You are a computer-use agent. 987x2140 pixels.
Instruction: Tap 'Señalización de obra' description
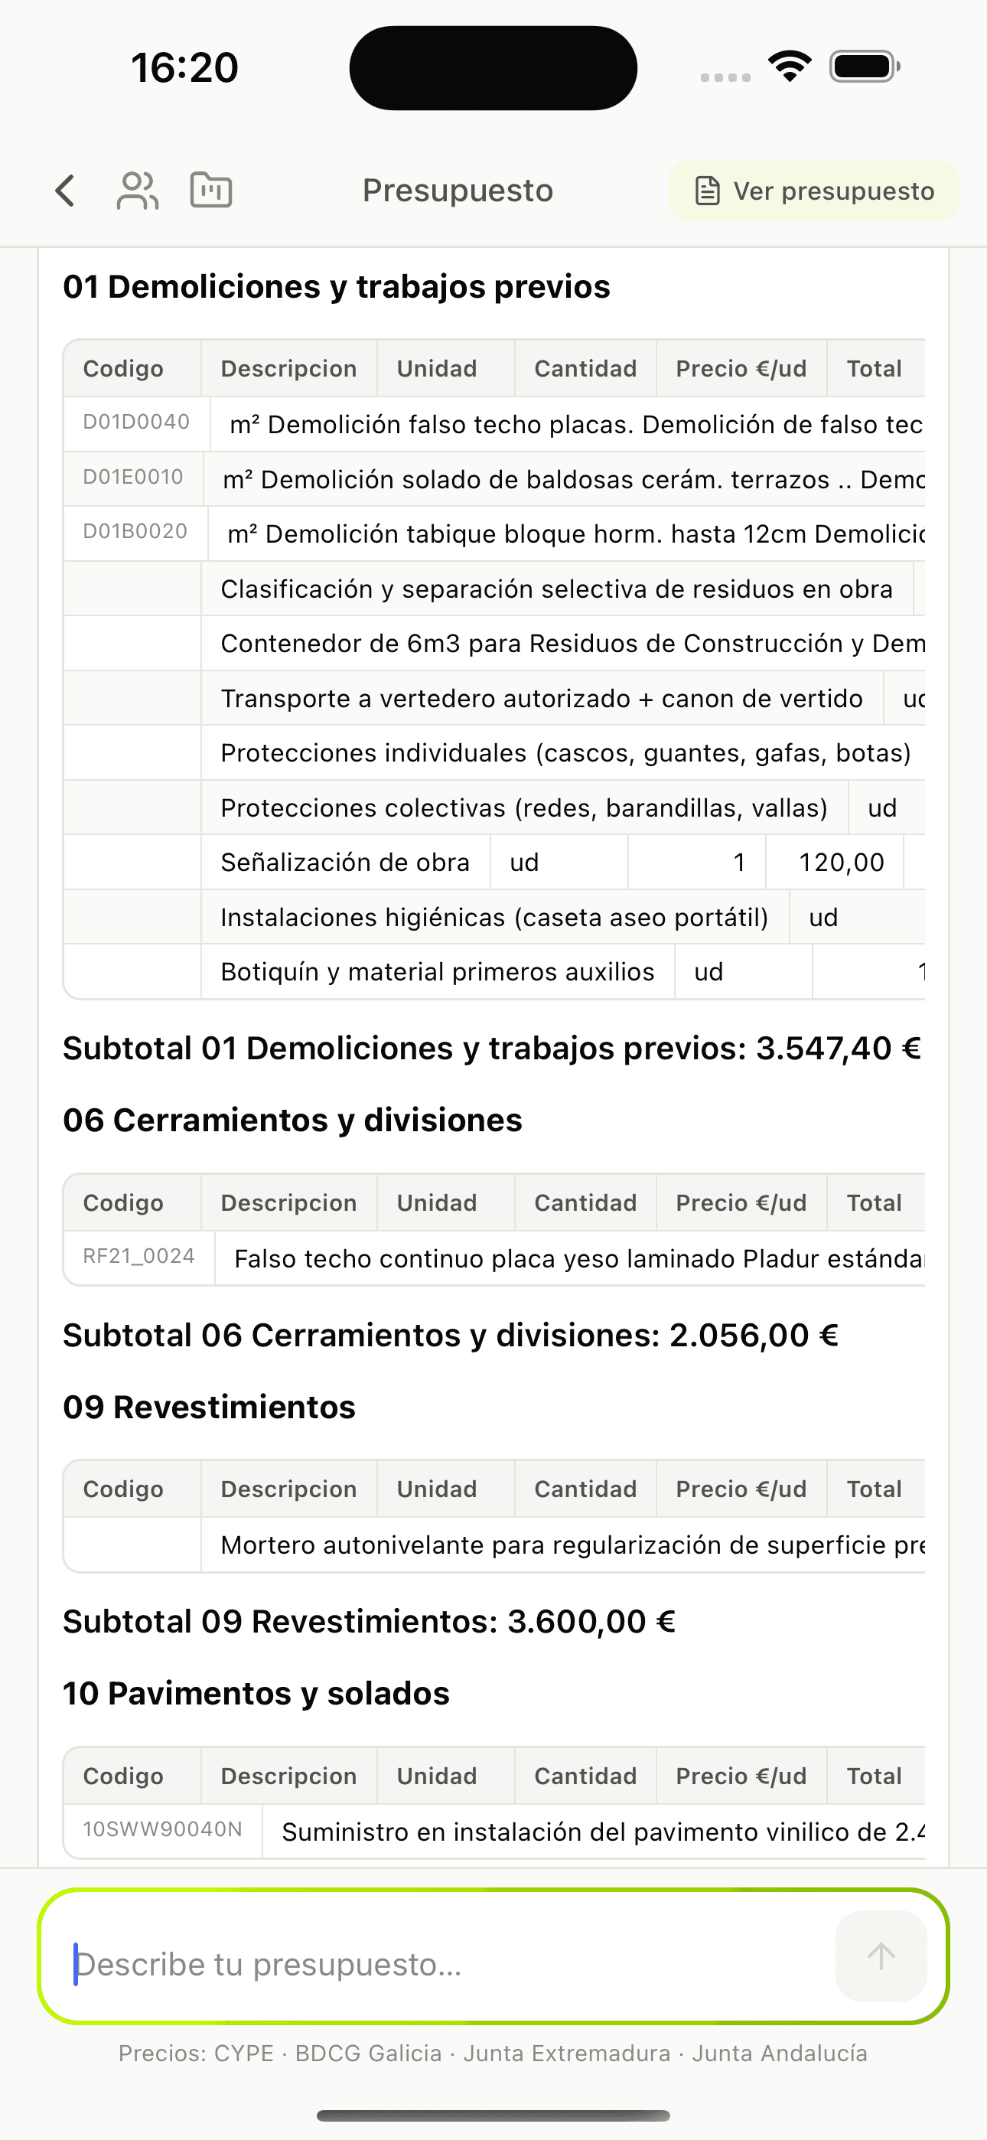(345, 863)
